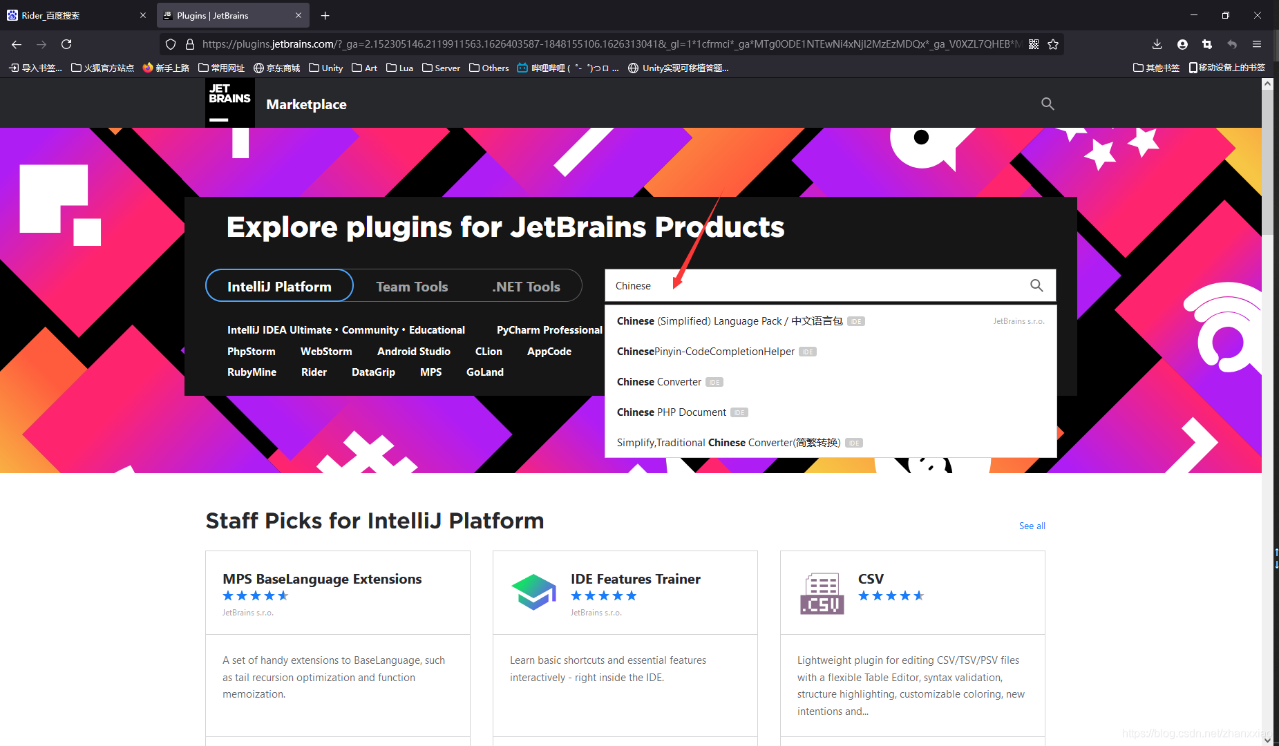Open Rider product link
This screenshot has width=1279, height=746.
314,372
